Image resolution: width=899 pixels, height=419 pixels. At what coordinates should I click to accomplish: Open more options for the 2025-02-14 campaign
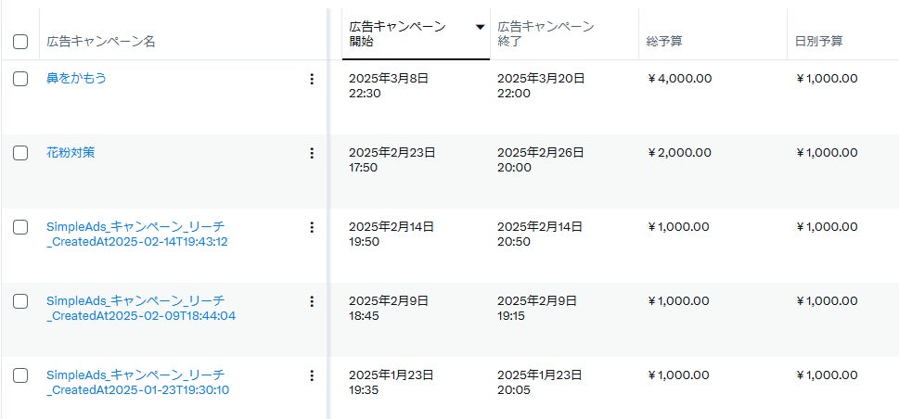click(x=312, y=227)
